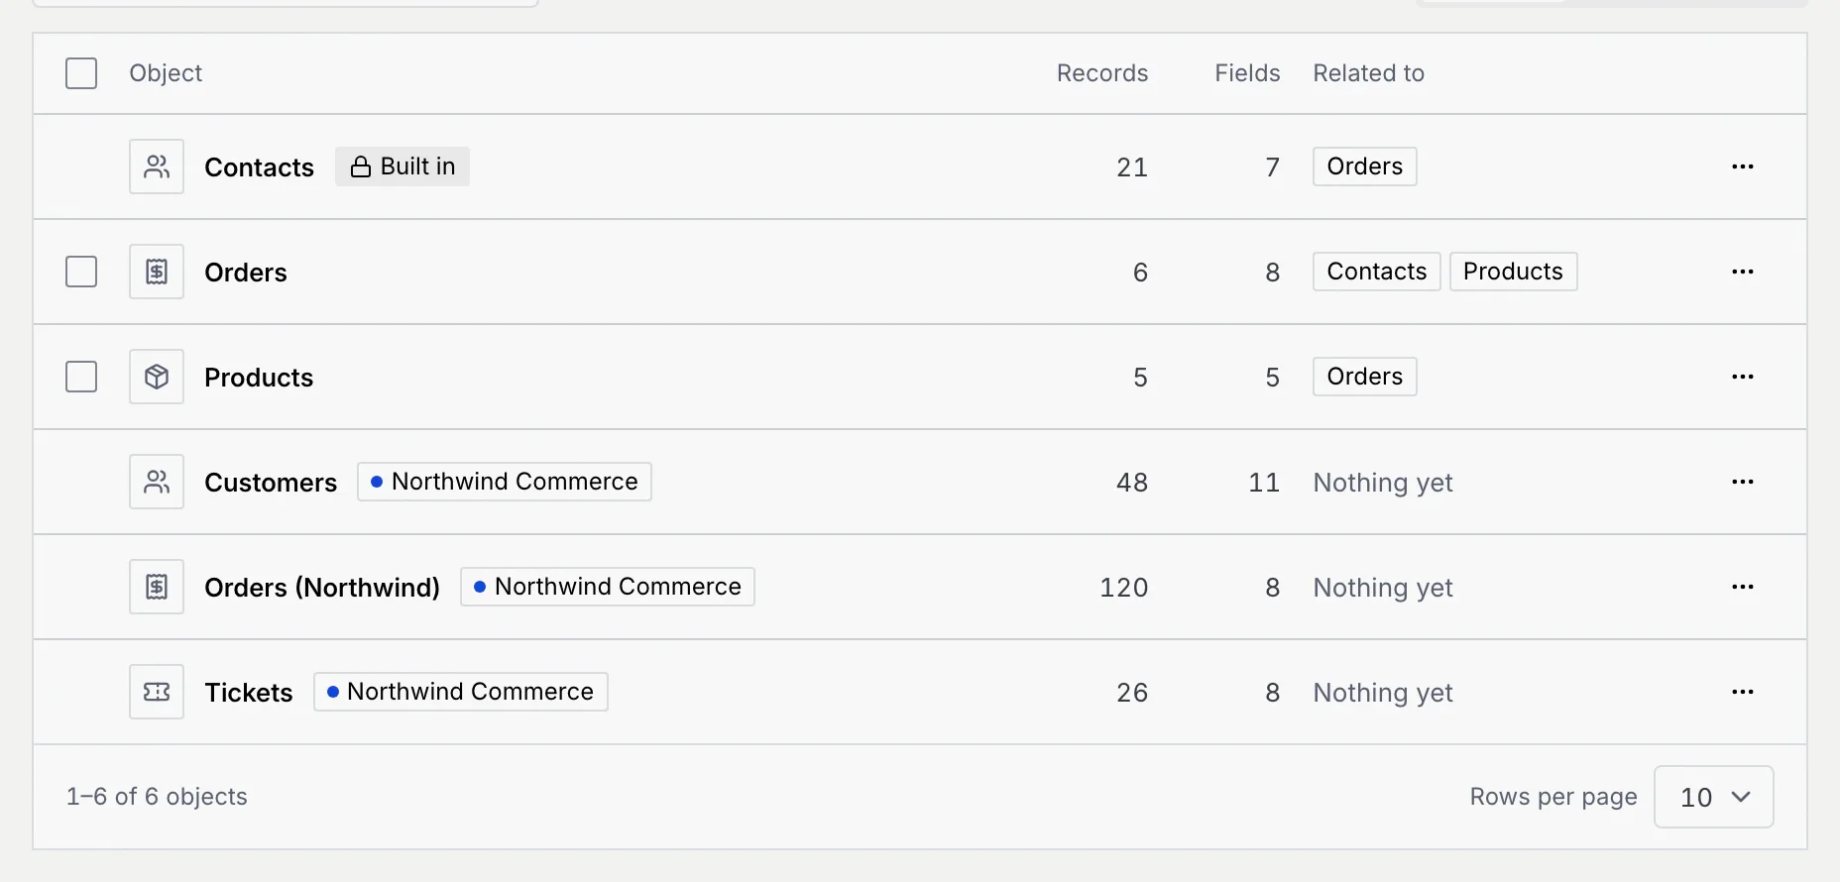
Task: Open the Customers object name
Action: tap(271, 483)
